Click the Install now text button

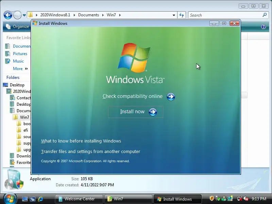[132, 112]
